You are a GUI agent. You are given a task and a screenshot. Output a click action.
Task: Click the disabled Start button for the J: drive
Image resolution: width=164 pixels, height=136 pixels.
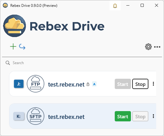123,84
